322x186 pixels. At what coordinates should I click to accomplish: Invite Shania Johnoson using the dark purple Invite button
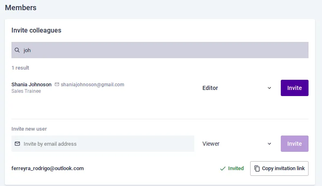295,88
